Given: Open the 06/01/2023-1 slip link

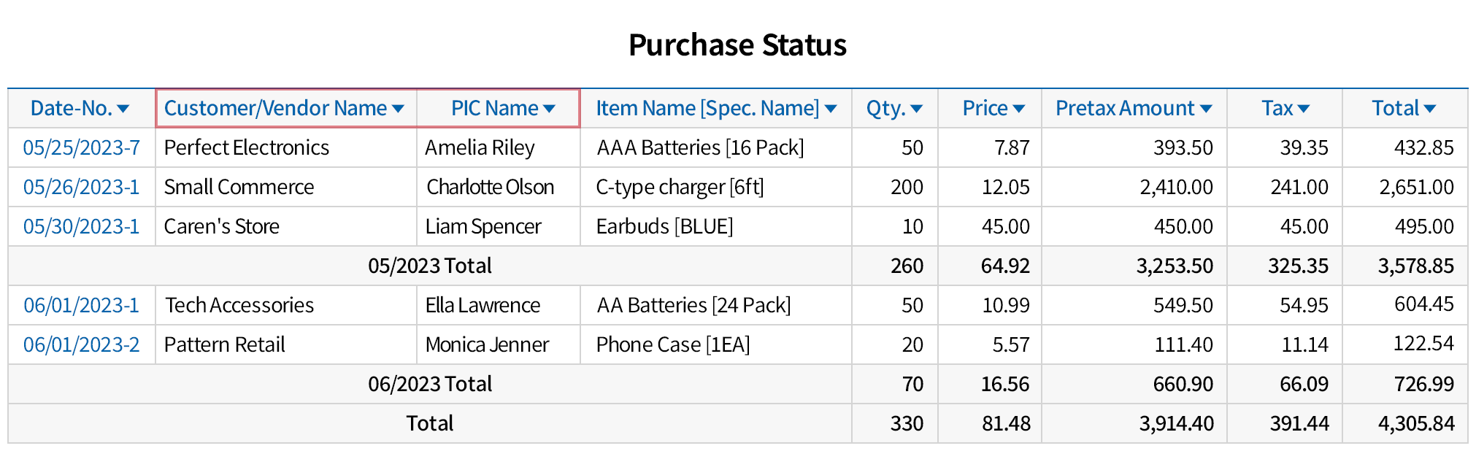Looking at the screenshot, I should (81, 306).
